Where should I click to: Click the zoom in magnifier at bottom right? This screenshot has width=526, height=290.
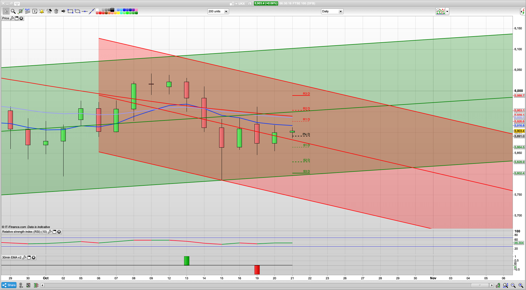pyautogui.click(x=521, y=286)
